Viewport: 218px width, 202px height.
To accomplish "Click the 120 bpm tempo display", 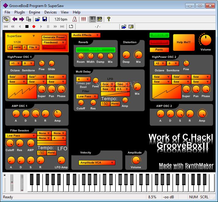I will (x=61, y=19).
